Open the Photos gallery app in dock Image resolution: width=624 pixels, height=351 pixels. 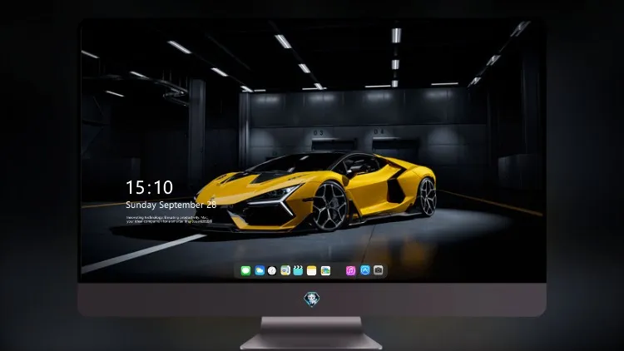325,270
